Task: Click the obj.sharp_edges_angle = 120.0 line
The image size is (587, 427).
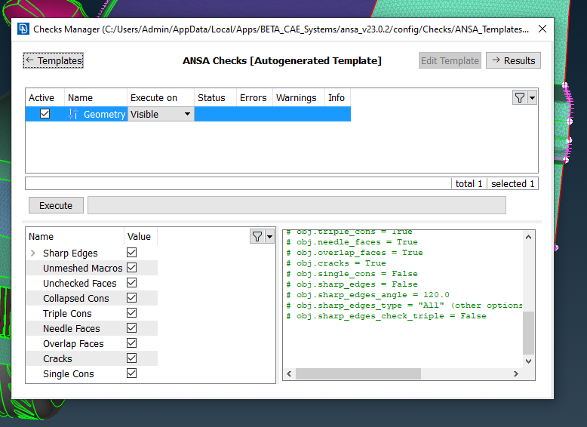Action: 367,295
